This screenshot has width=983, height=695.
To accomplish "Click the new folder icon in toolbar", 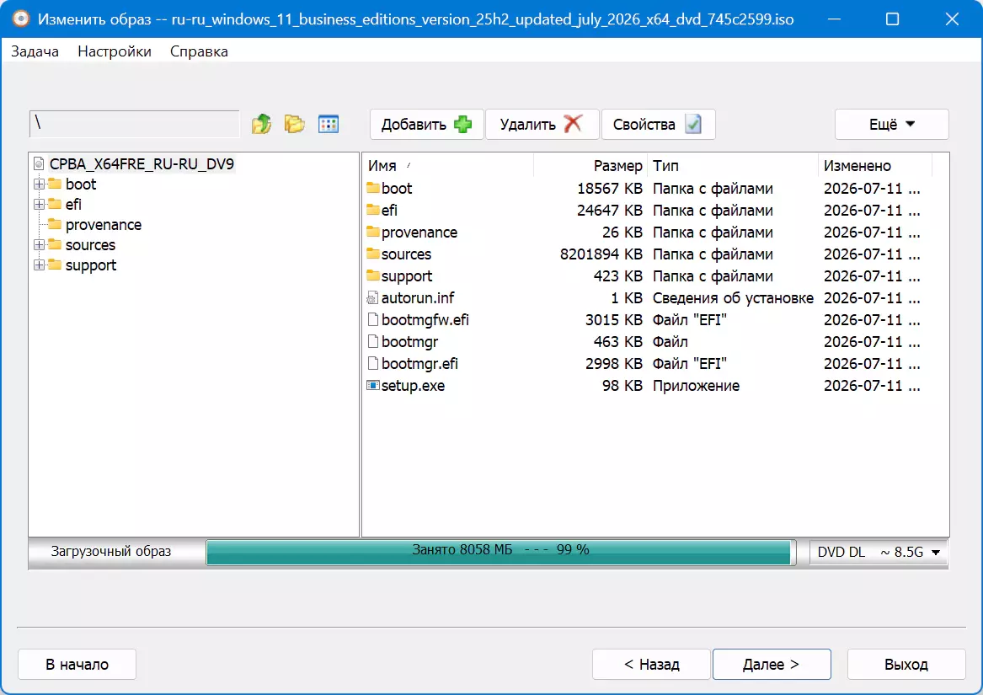I will coord(294,124).
